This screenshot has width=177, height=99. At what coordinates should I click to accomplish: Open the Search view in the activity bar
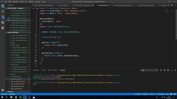coord(2,12)
